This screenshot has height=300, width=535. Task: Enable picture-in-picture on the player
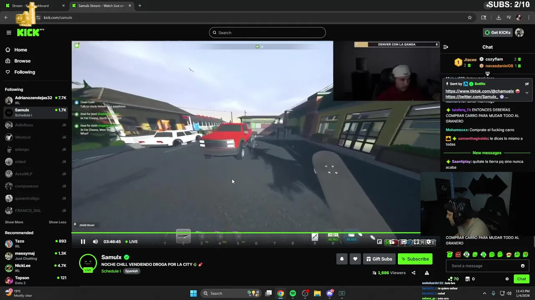pos(380,242)
